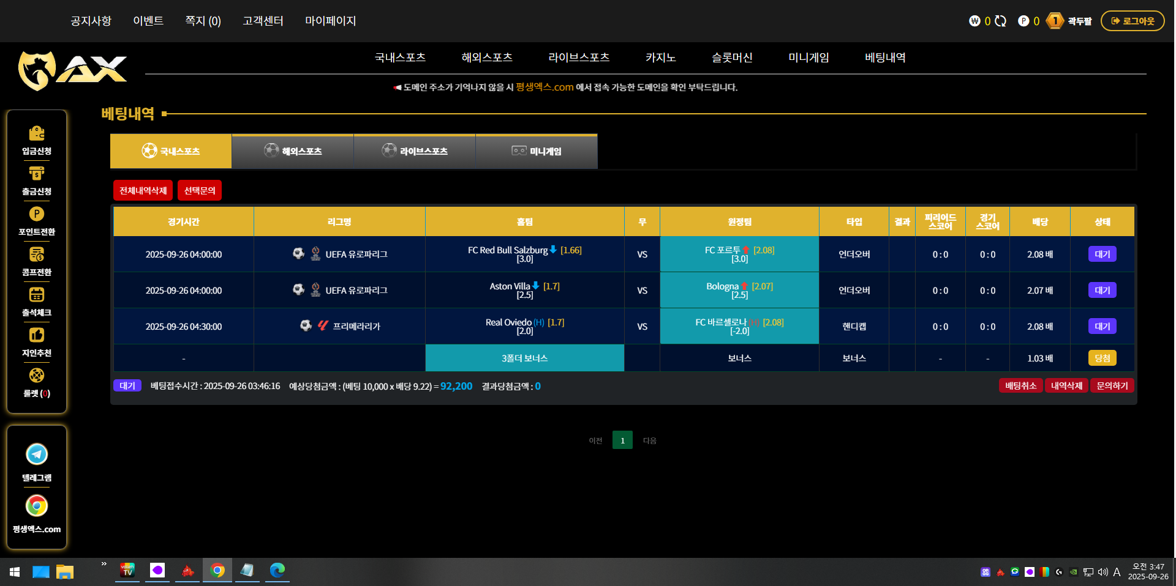This screenshot has height=586, width=1176.
Task: Launch Microsoft Edge from the taskbar
Action: click(x=277, y=570)
